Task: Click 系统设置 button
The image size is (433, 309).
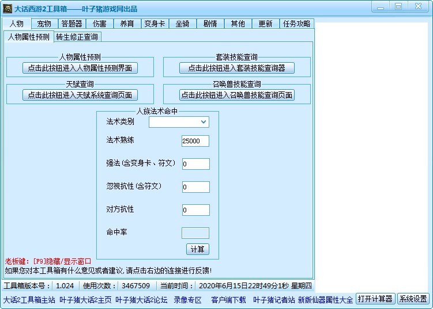Action: point(413,299)
